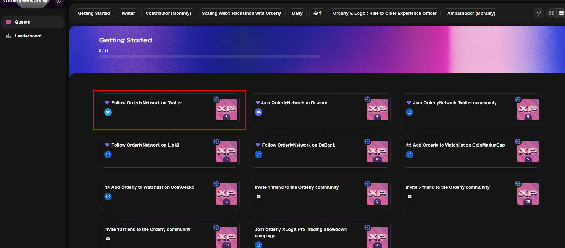Open Invite 1 friend to the Orderly community quest
Viewport: 565px width, 248px height.
(x=320, y=194)
